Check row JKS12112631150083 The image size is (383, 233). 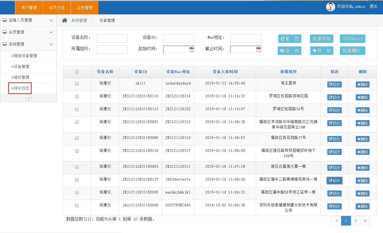(x=77, y=122)
